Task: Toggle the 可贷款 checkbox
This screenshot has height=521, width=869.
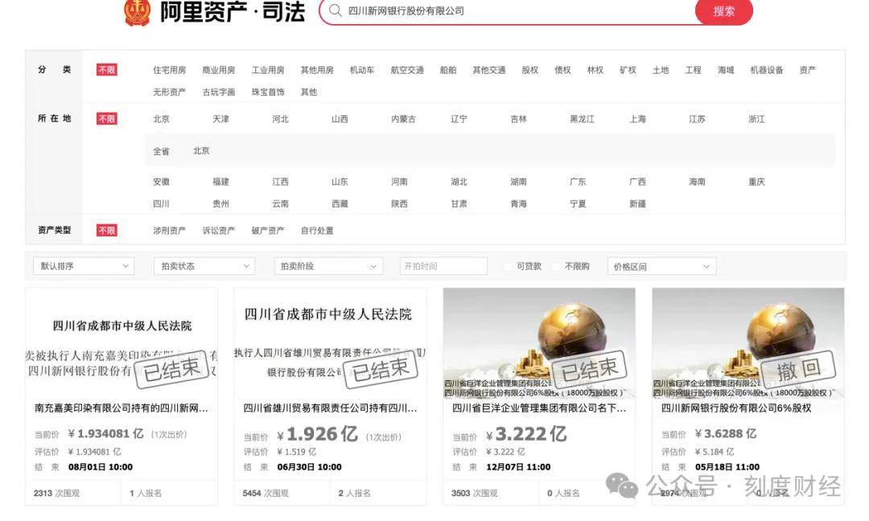Action: pyautogui.click(x=507, y=267)
